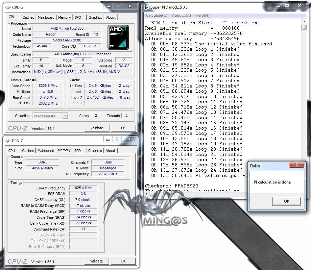Click the DRAM Frequency value 925.4 MHz

click(x=83, y=188)
